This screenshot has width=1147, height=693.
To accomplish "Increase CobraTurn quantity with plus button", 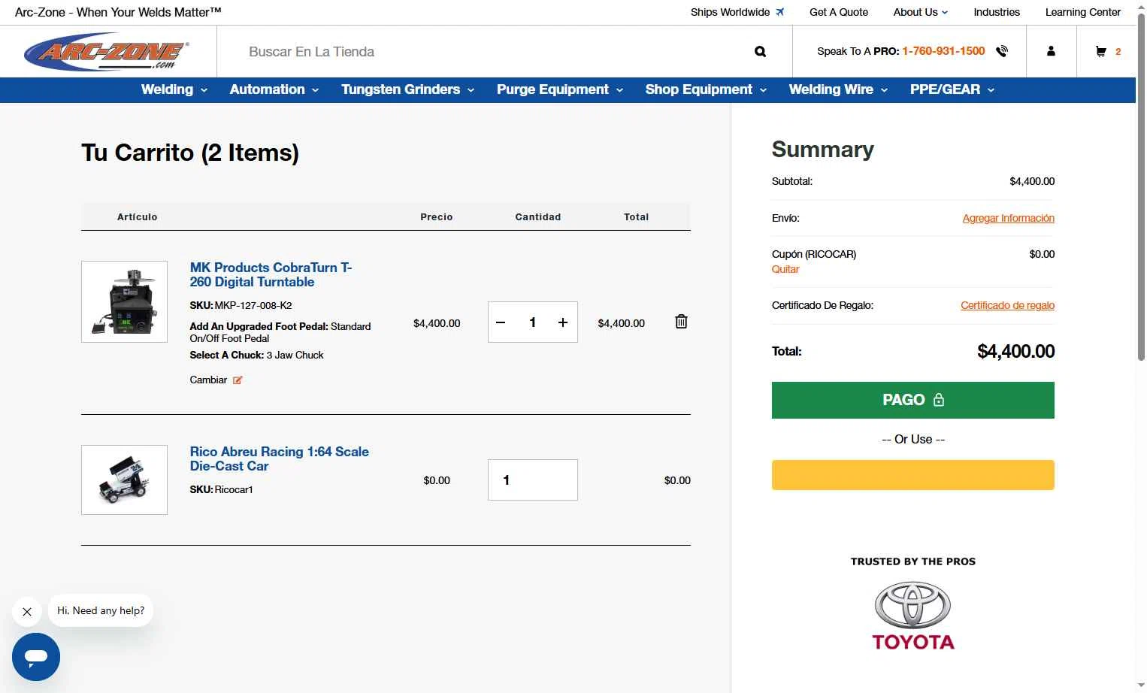I will [x=563, y=322].
